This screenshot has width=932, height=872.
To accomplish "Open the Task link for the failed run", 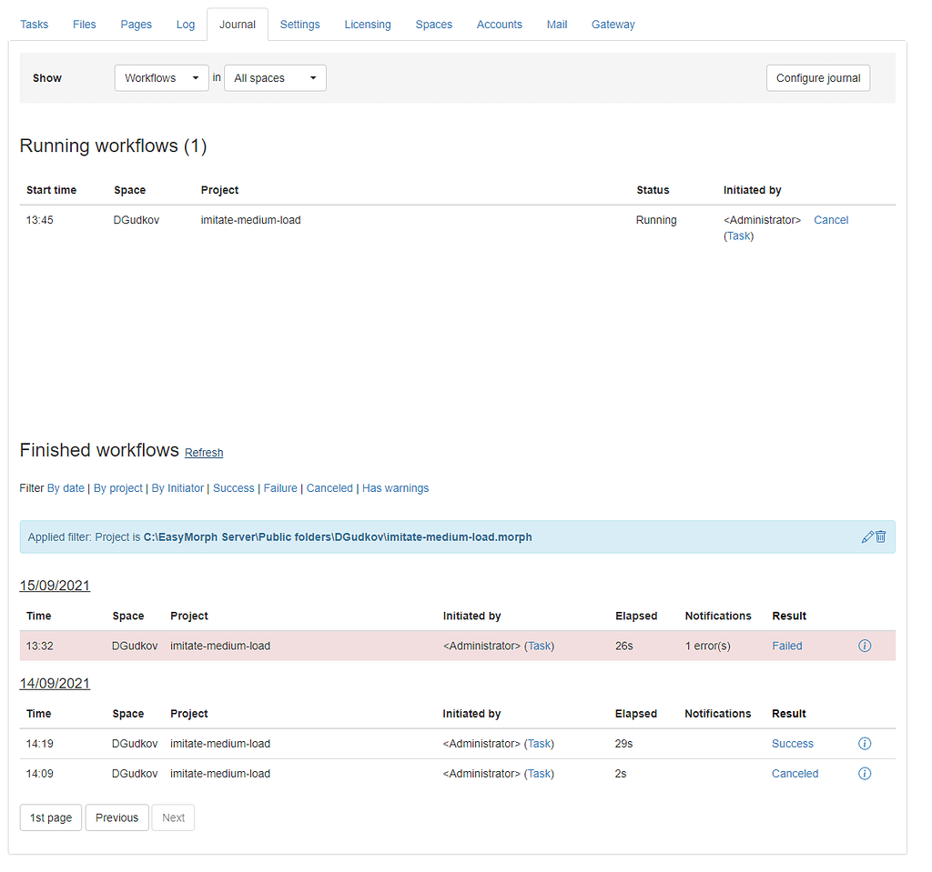I will coord(539,646).
